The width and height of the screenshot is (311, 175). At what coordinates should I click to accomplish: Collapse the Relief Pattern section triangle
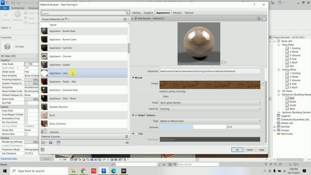[133, 115]
